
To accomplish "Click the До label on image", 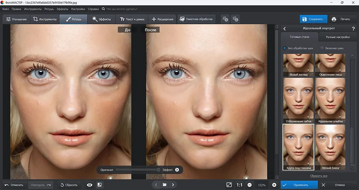I will click(127, 30).
